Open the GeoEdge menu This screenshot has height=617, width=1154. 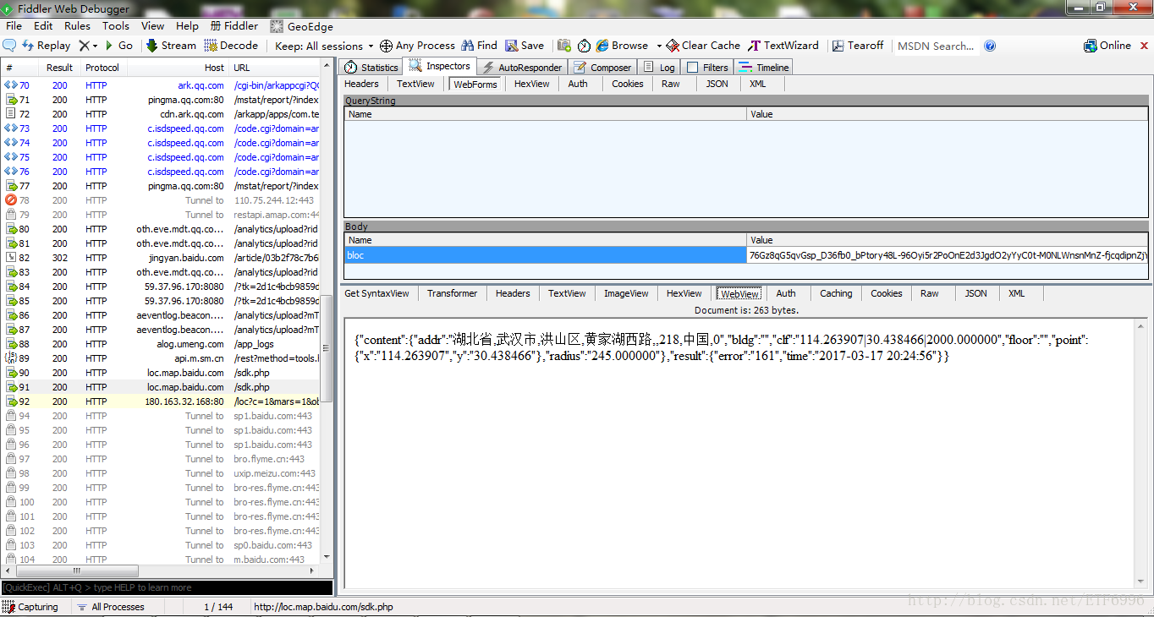(x=302, y=26)
